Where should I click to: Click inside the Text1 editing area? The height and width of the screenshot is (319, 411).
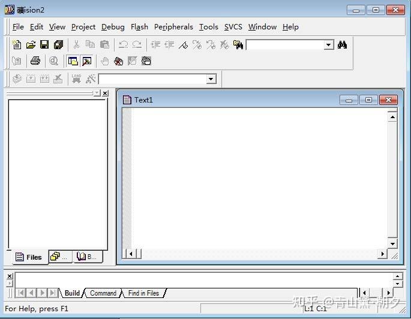[259, 178]
